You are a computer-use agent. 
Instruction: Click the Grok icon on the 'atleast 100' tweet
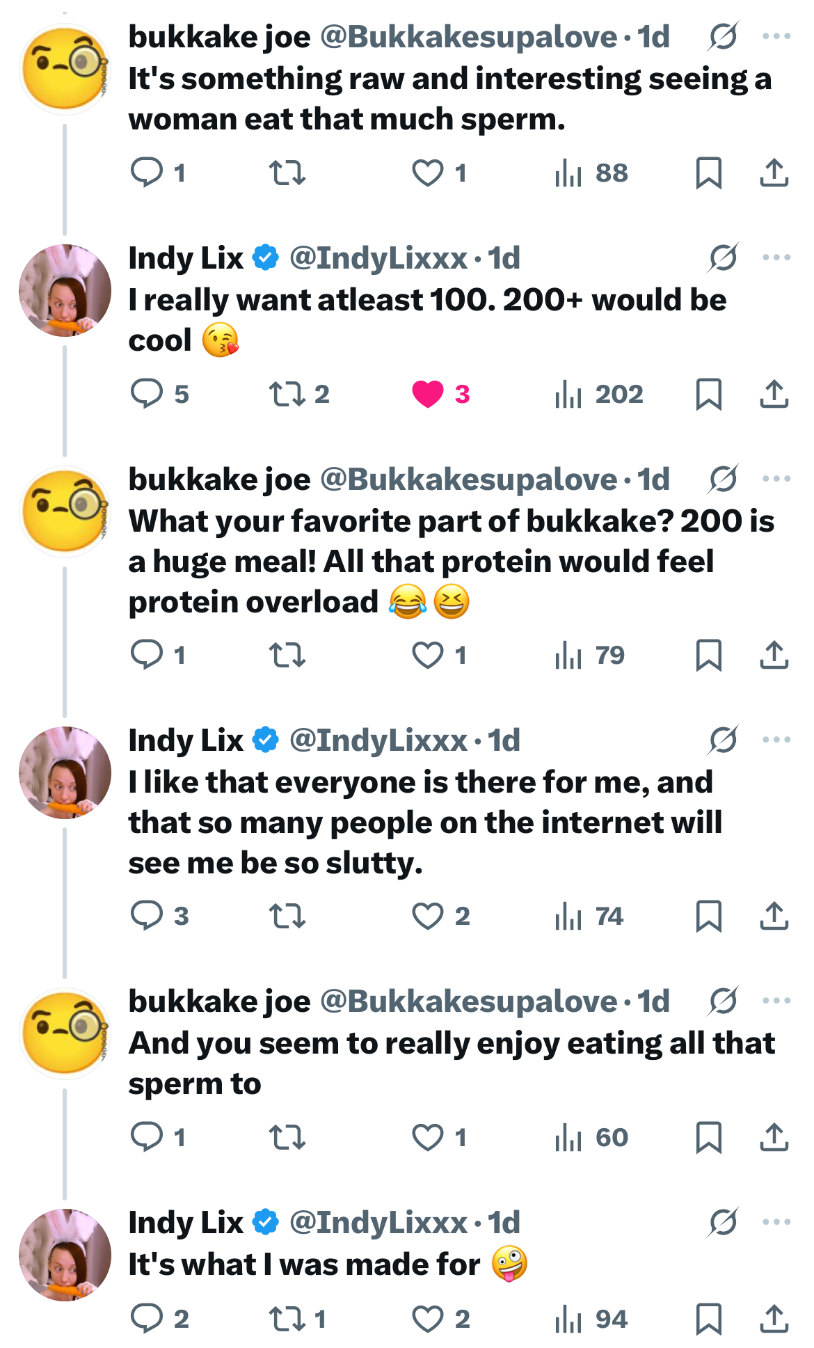(723, 257)
